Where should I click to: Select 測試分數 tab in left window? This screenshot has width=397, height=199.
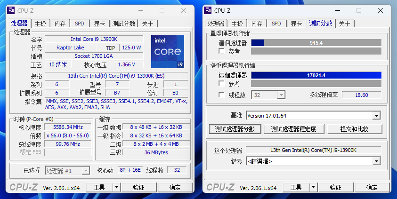click(123, 24)
